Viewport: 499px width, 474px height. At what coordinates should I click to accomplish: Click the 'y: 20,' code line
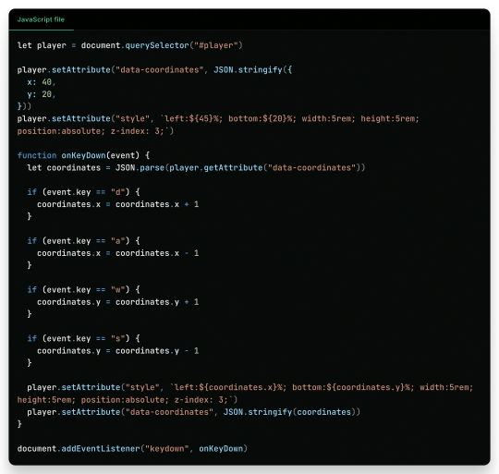click(42, 94)
